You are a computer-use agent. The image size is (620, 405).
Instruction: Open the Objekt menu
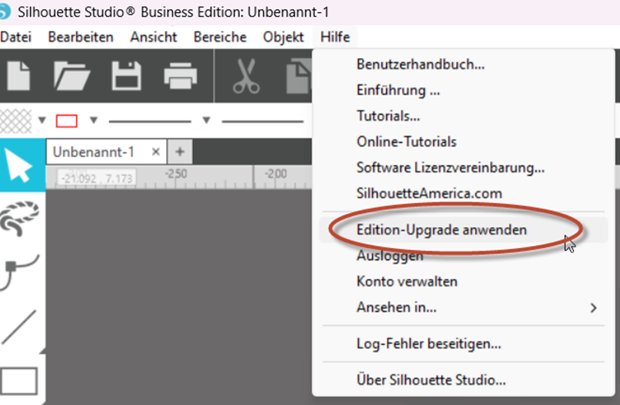pyautogui.click(x=283, y=37)
